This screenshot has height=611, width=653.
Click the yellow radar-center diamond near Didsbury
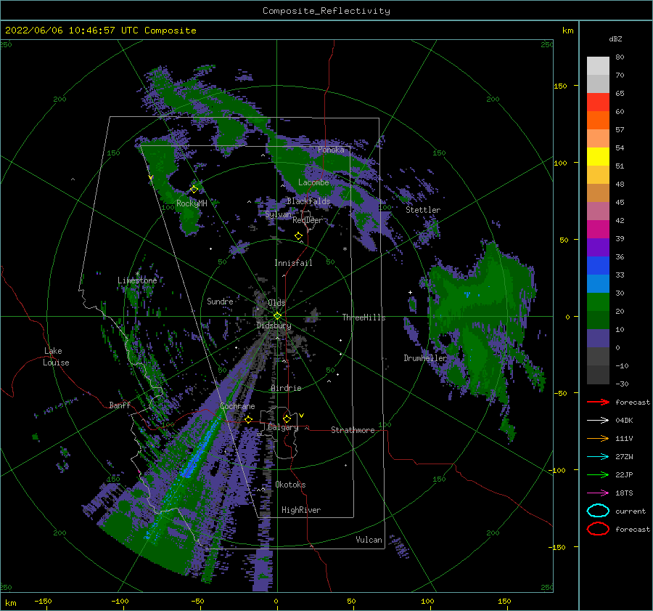[x=277, y=316]
